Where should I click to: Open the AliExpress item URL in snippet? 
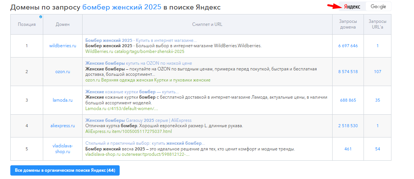point(129,131)
